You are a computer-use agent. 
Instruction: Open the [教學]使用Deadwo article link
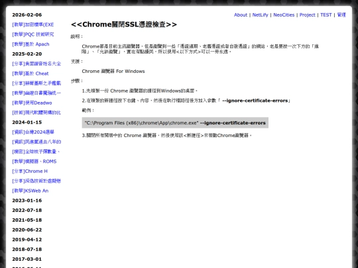[x=32, y=103]
